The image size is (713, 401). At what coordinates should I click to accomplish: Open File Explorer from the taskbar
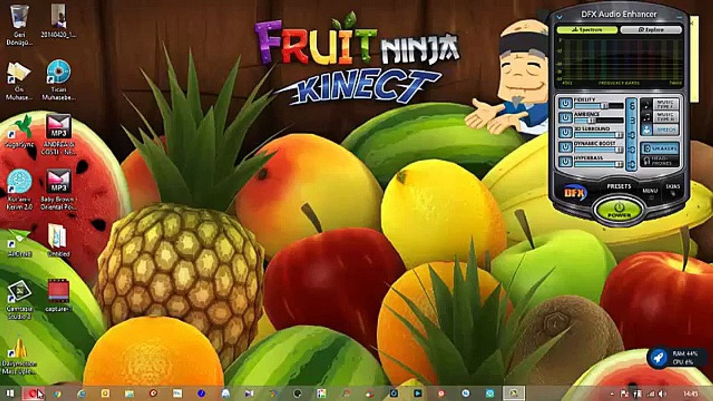point(129,393)
